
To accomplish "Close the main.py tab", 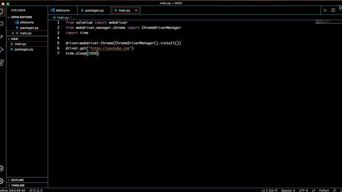I will 136,10.
